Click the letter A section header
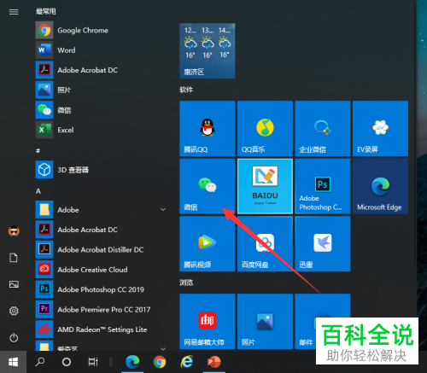The image size is (427, 373). click(x=38, y=191)
